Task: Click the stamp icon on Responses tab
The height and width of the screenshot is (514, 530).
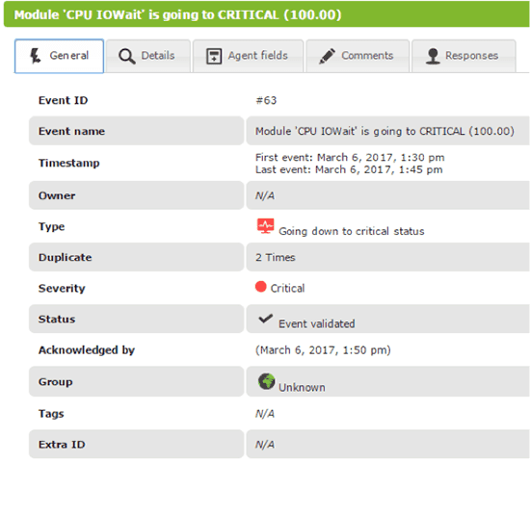Action: pos(433,56)
